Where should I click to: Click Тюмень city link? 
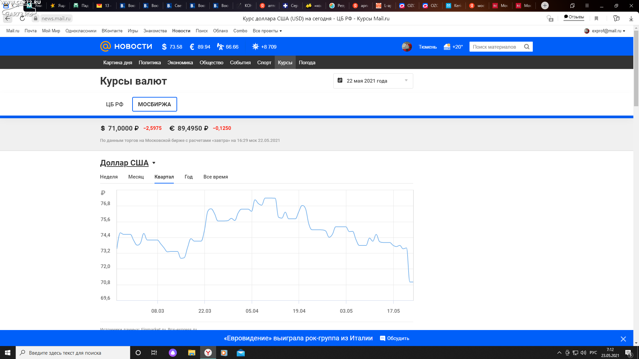428,47
